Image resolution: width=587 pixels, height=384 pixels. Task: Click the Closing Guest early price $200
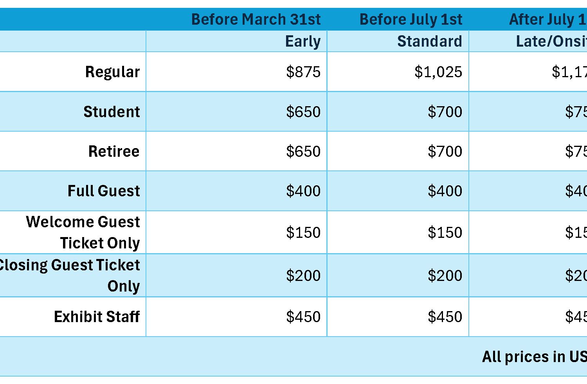coord(303,275)
